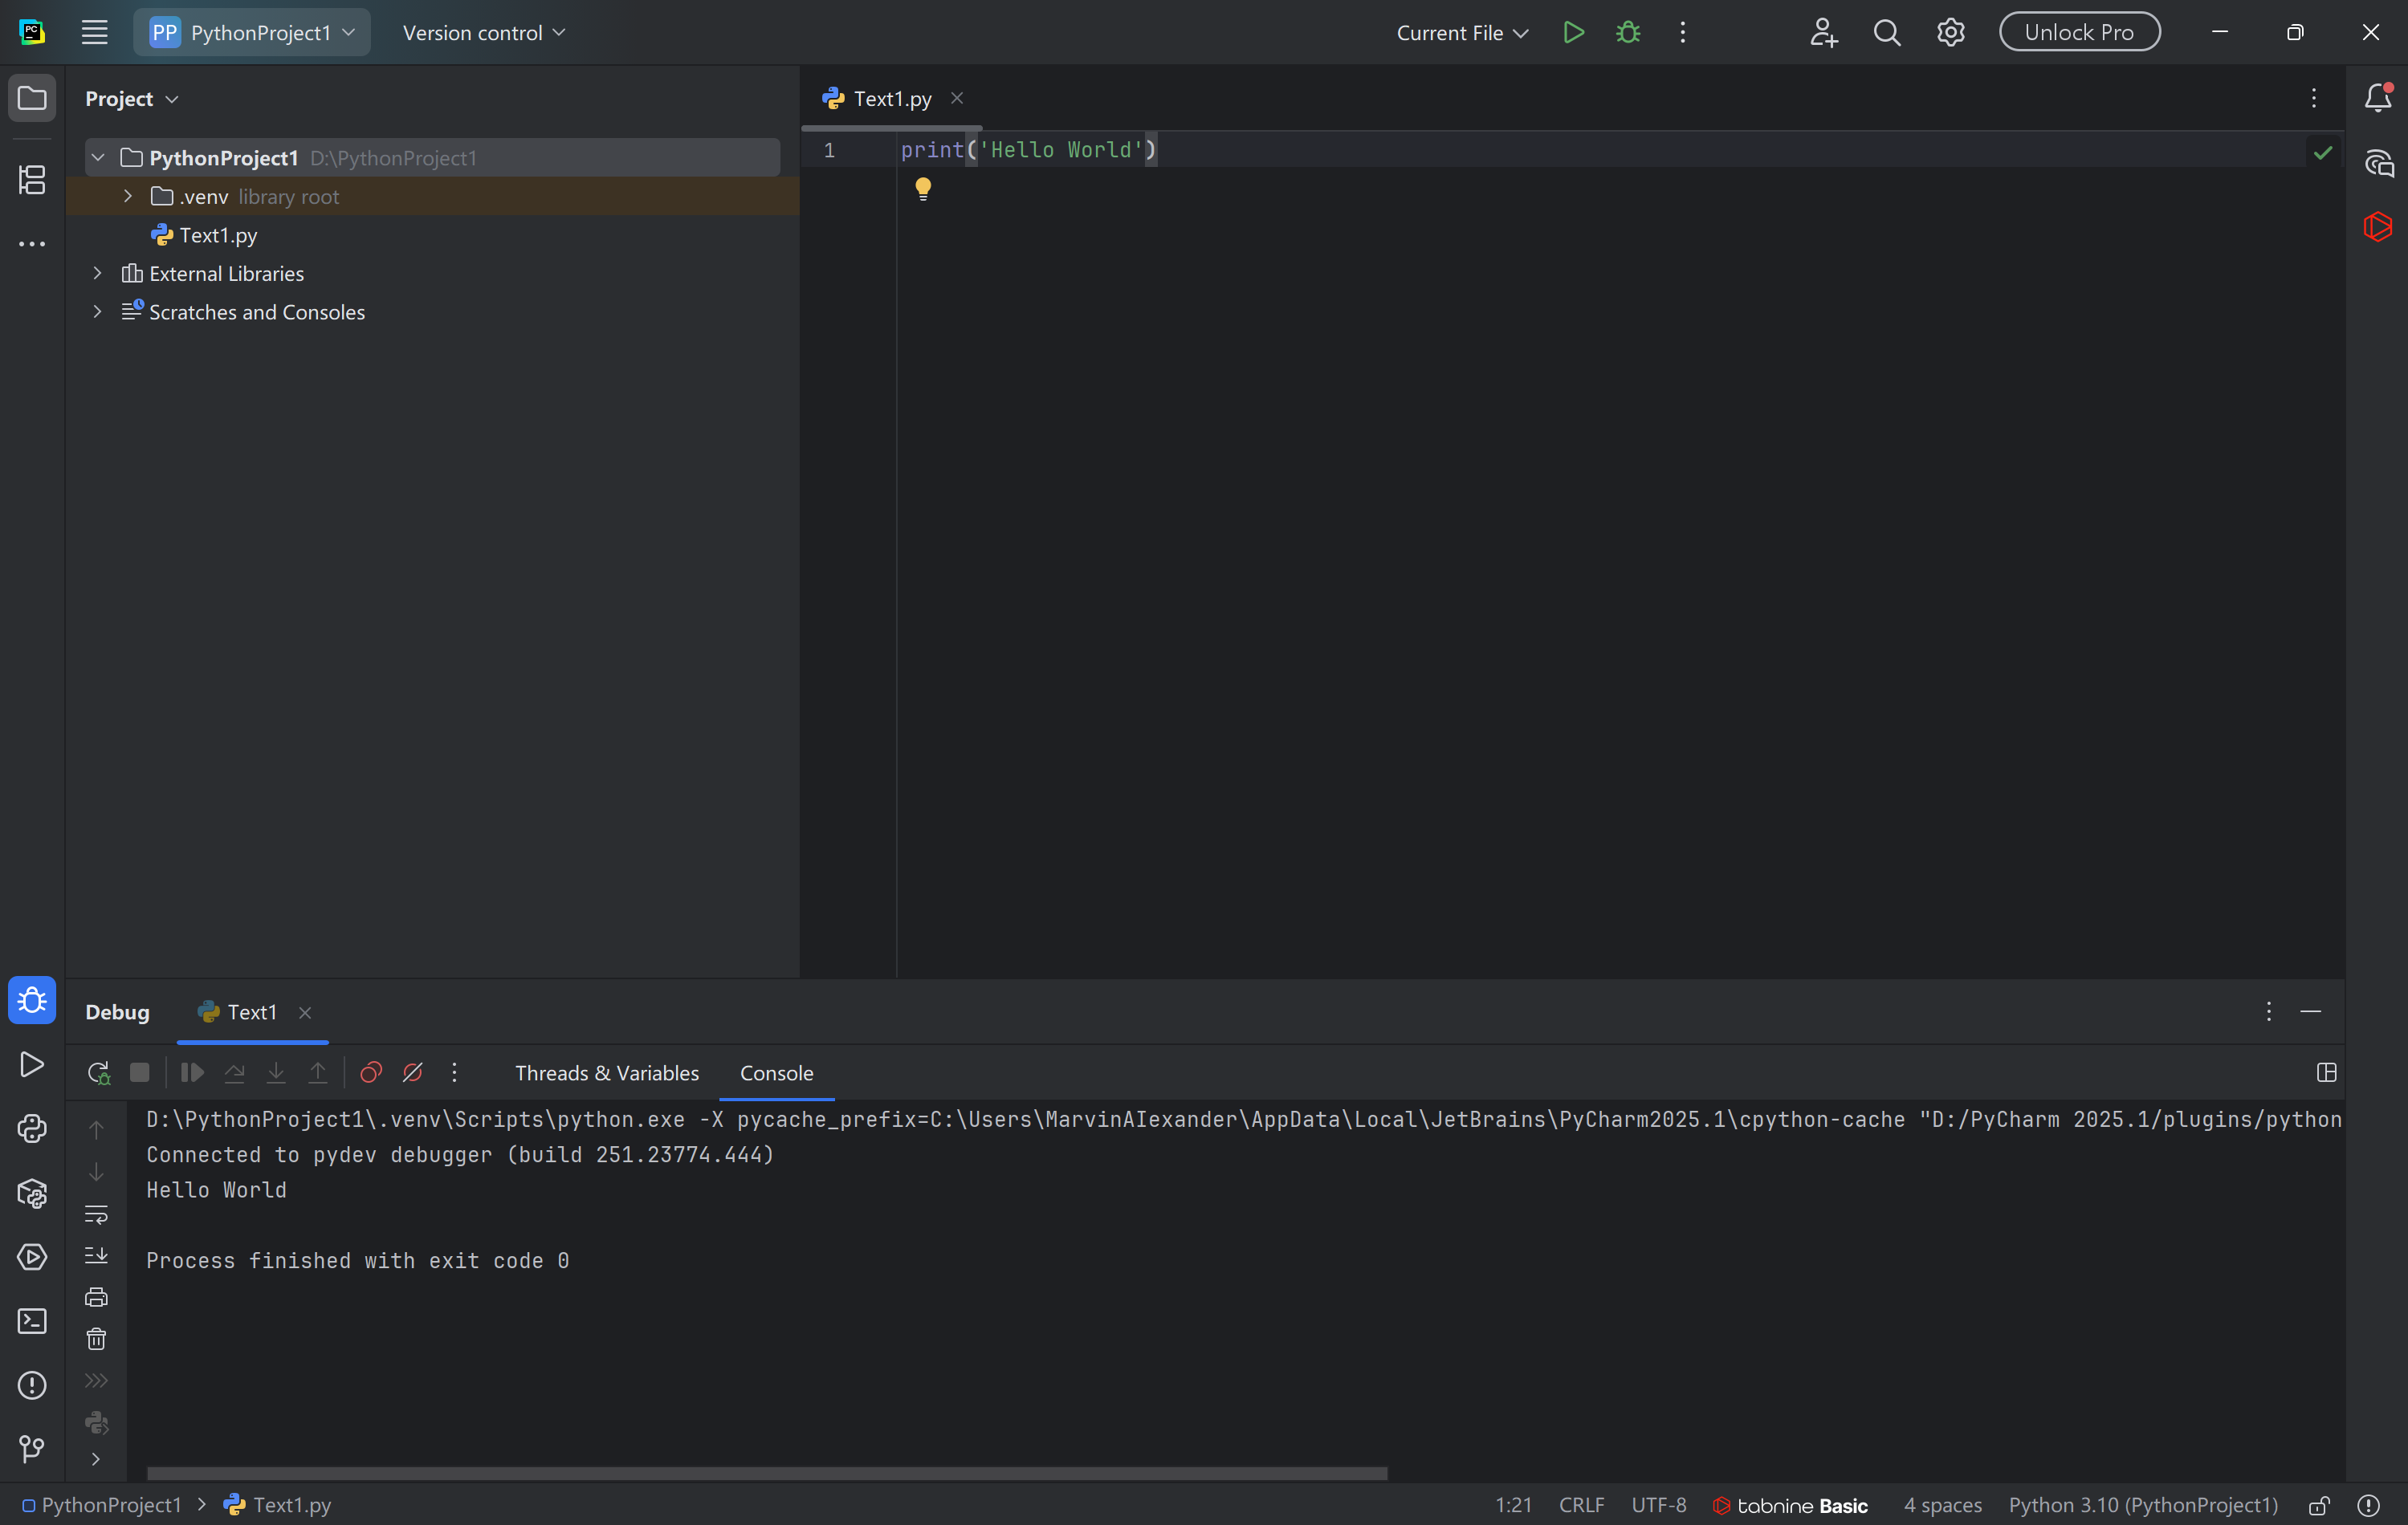Expand the External Libraries node
Screen dimensions: 2408x1525
click(98, 274)
